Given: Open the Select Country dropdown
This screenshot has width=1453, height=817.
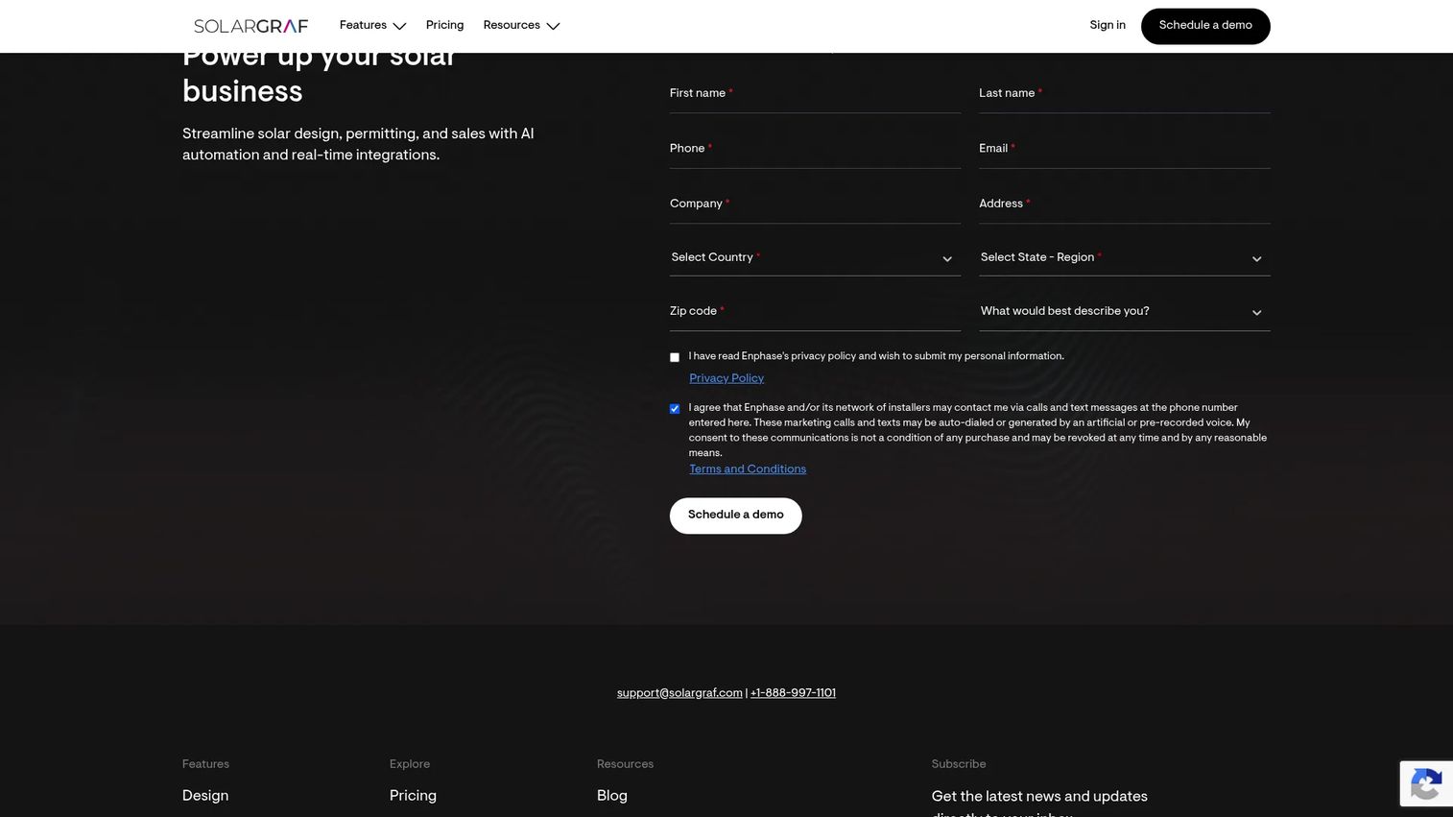Looking at the screenshot, I should point(815,258).
